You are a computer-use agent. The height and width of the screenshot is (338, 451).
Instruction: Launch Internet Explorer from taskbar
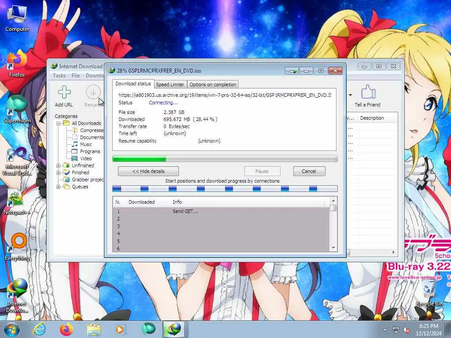pos(39,329)
